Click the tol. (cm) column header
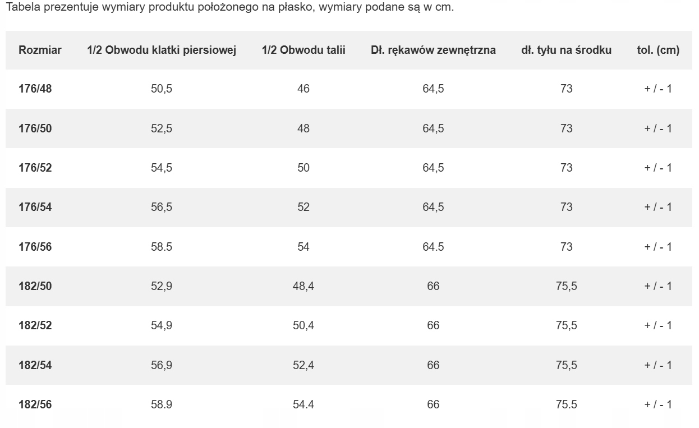The width and height of the screenshot is (699, 428). (658, 50)
